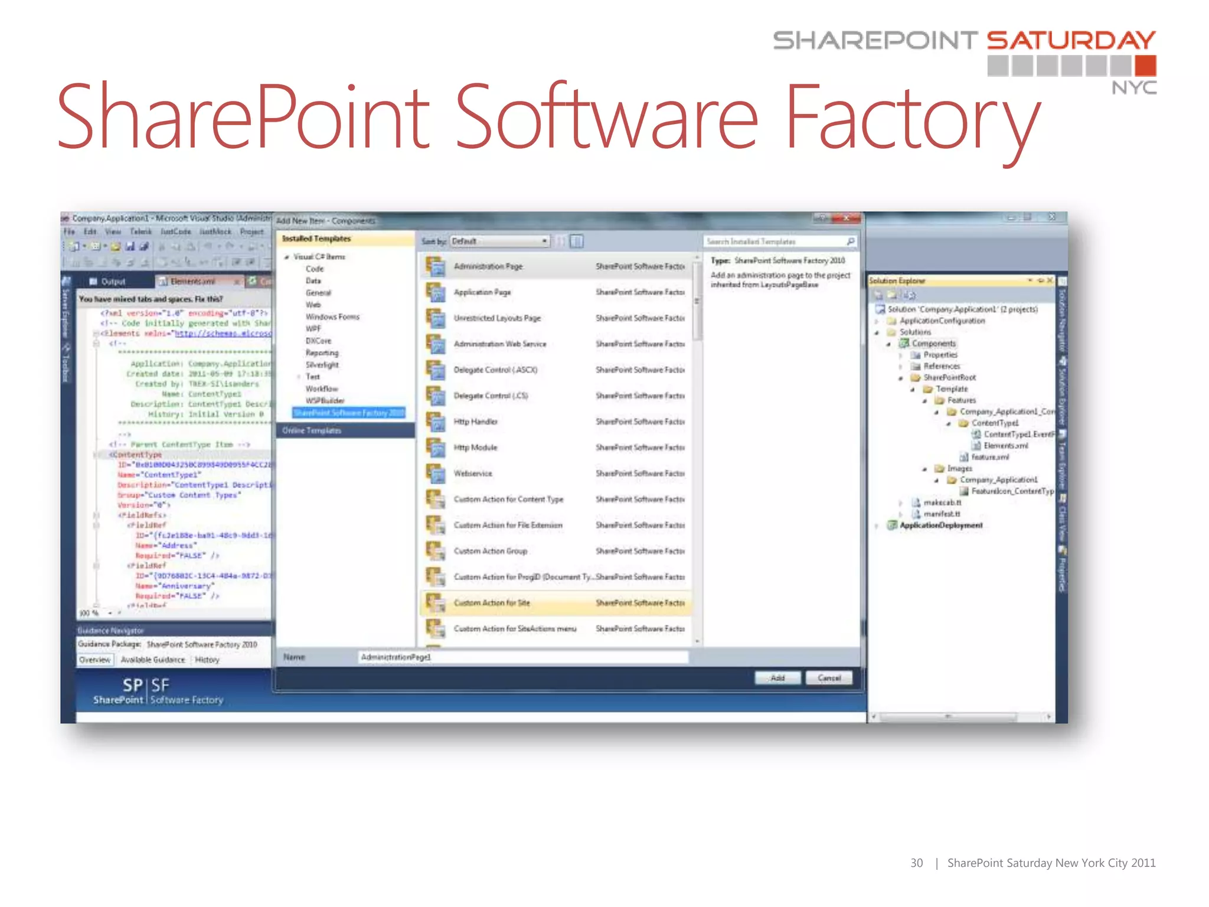Image resolution: width=1209 pixels, height=907 pixels.
Task: Click the Open File folder toolbar icon
Action: click(116, 246)
